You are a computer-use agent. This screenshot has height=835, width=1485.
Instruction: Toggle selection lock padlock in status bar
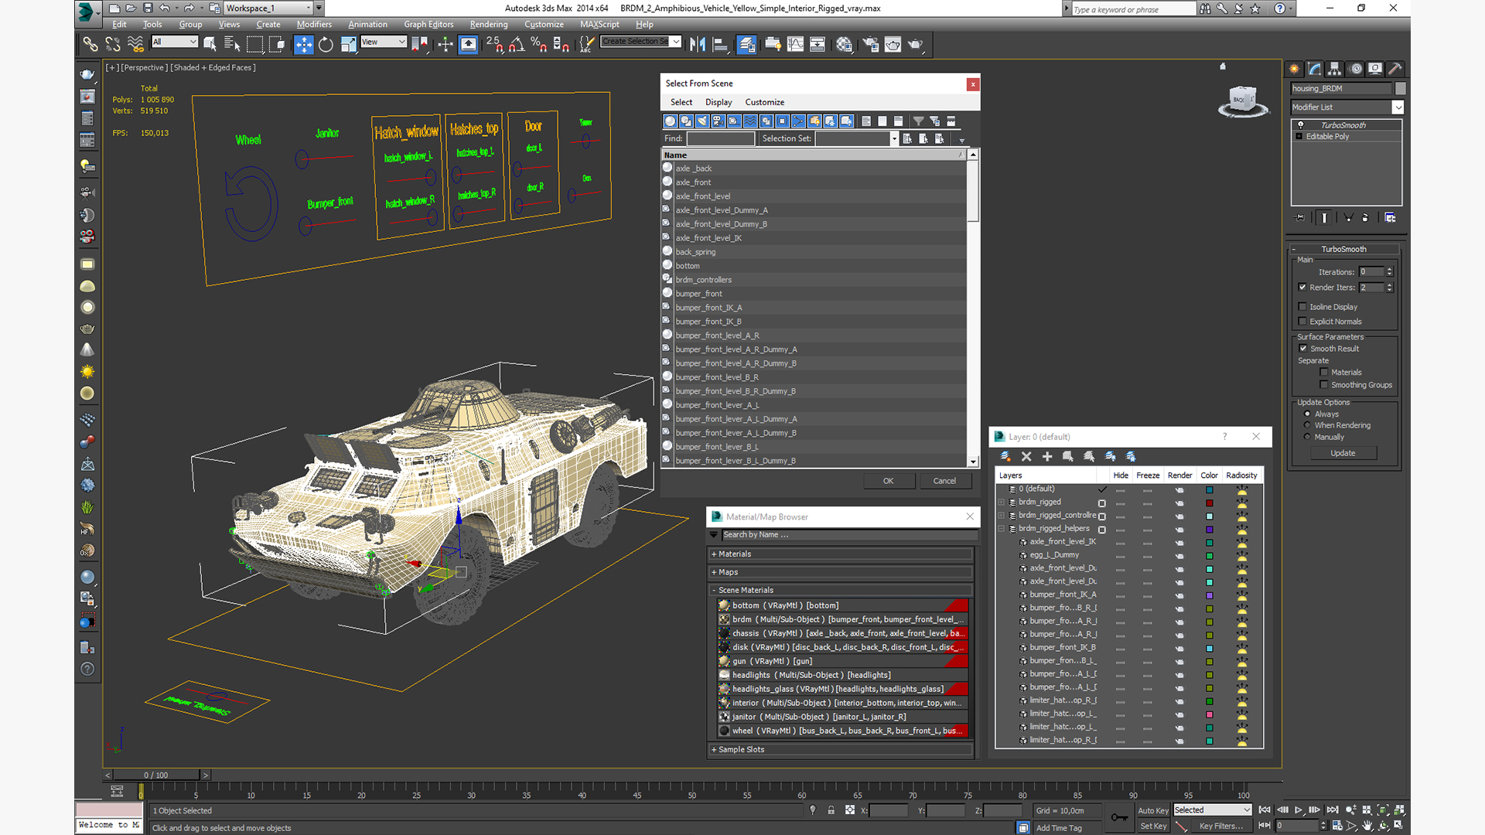tap(831, 810)
